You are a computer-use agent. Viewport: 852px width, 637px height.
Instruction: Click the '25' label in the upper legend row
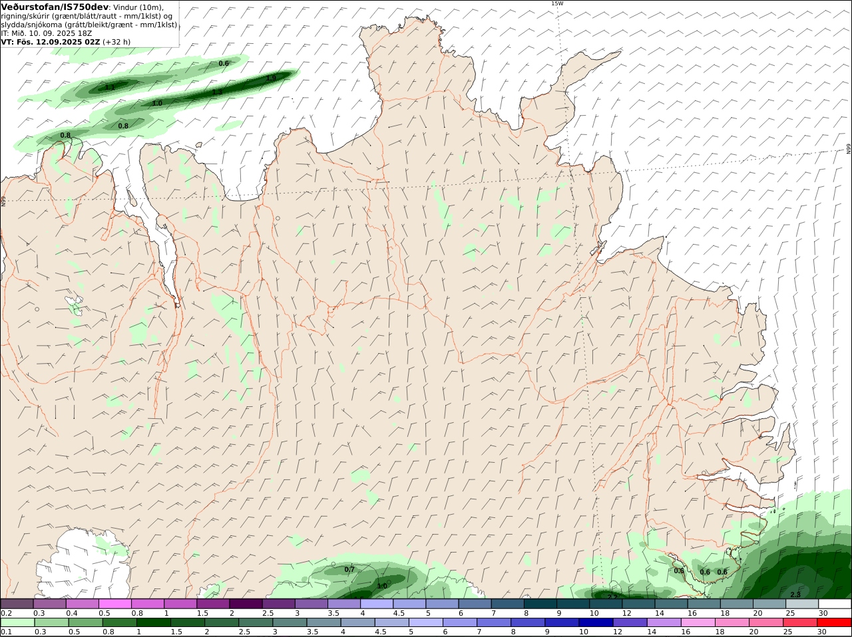tap(790, 613)
